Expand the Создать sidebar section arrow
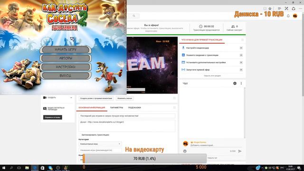This screenshot has width=304, height=171. point(71,98)
